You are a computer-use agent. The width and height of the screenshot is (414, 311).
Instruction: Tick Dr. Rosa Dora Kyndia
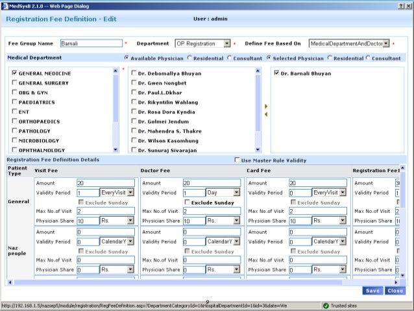coord(134,111)
